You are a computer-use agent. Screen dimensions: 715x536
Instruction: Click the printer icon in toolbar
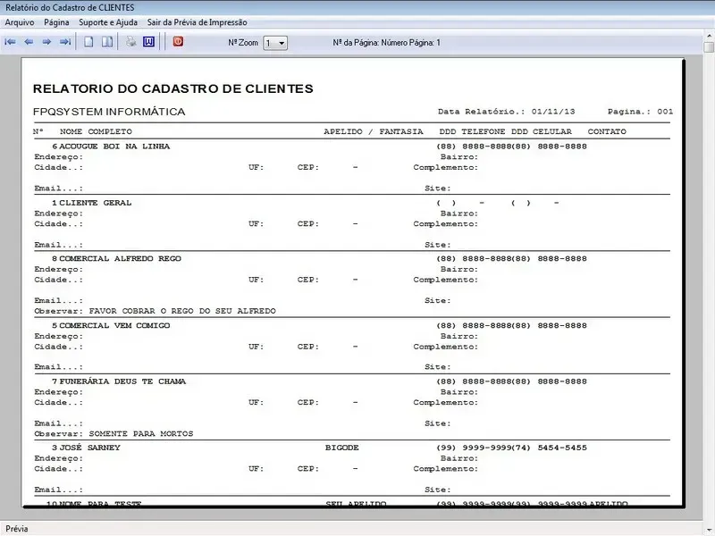[x=130, y=42]
